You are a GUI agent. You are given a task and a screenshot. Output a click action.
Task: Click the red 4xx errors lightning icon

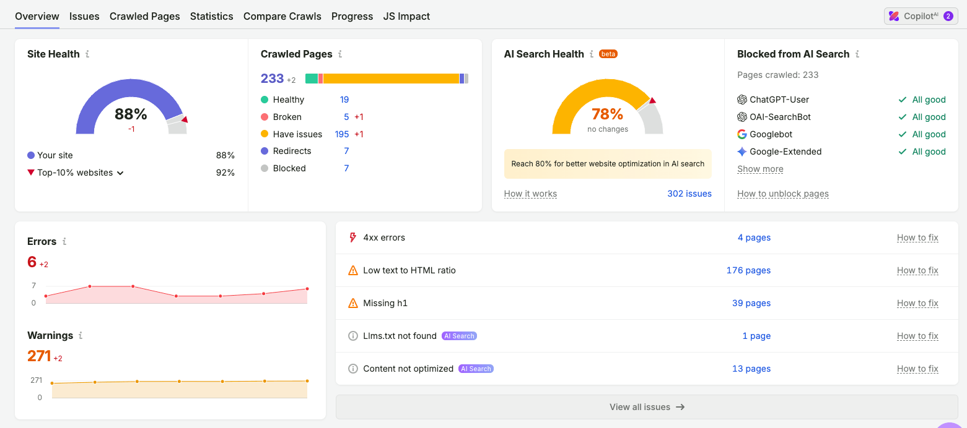click(x=353, y=238)
